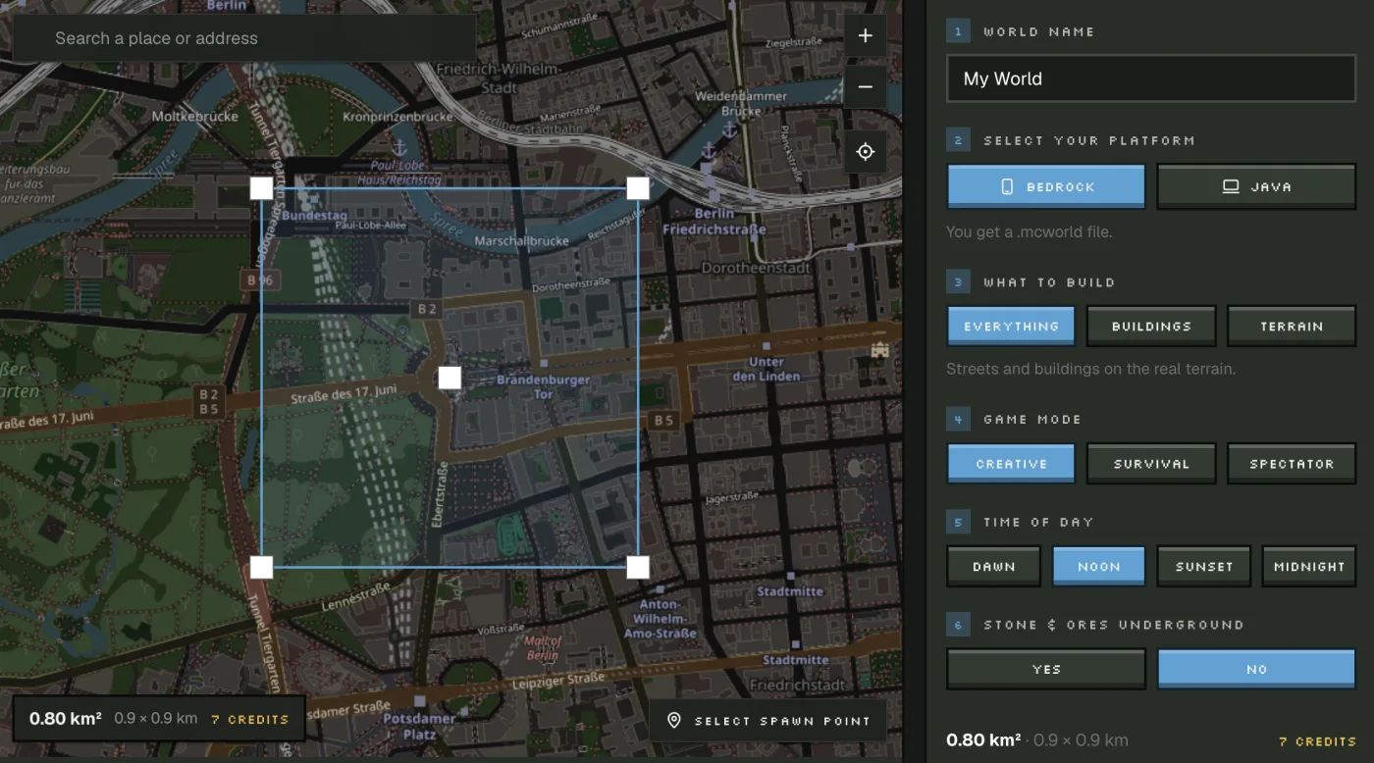Click the bottom-left selection corner handle
This screenshot has height=763, width=1374.
click(261, 567)
